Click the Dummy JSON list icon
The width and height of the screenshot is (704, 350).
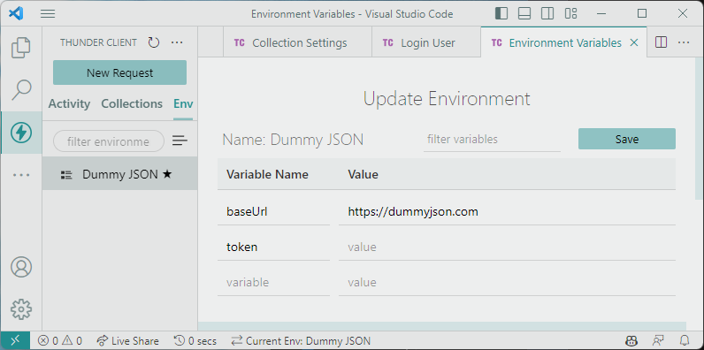point(66,175)
